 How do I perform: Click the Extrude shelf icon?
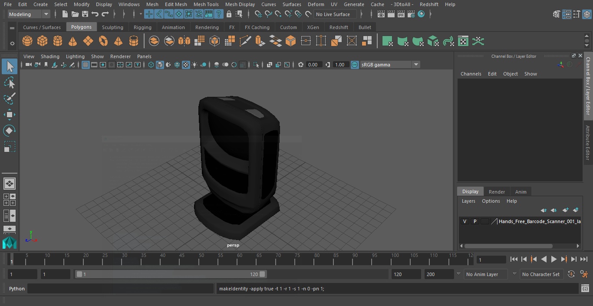[x=260, y=41]
